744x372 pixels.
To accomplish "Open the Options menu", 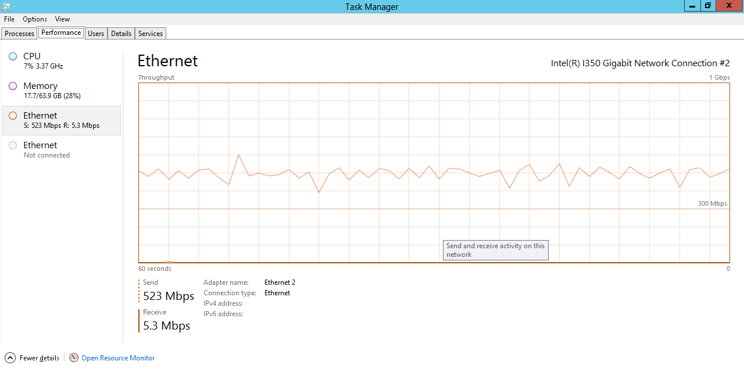I will (35, 19).
